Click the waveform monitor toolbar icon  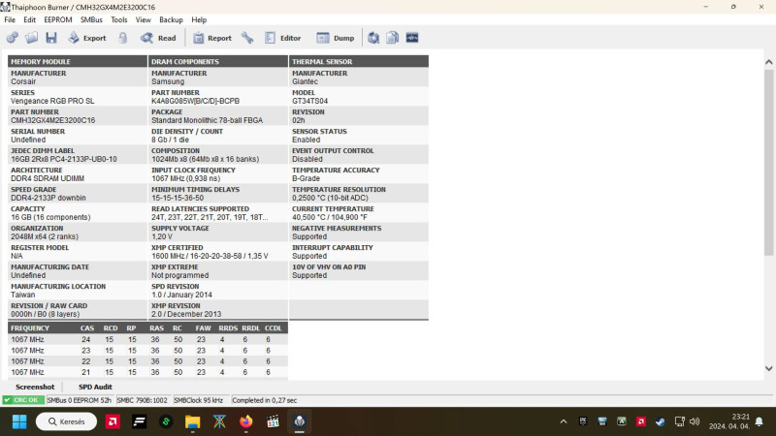[412, 38]
